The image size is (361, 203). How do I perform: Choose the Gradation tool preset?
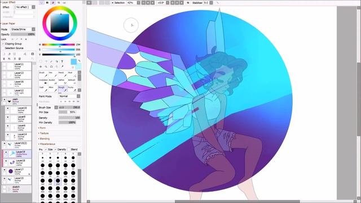point(43,82)
